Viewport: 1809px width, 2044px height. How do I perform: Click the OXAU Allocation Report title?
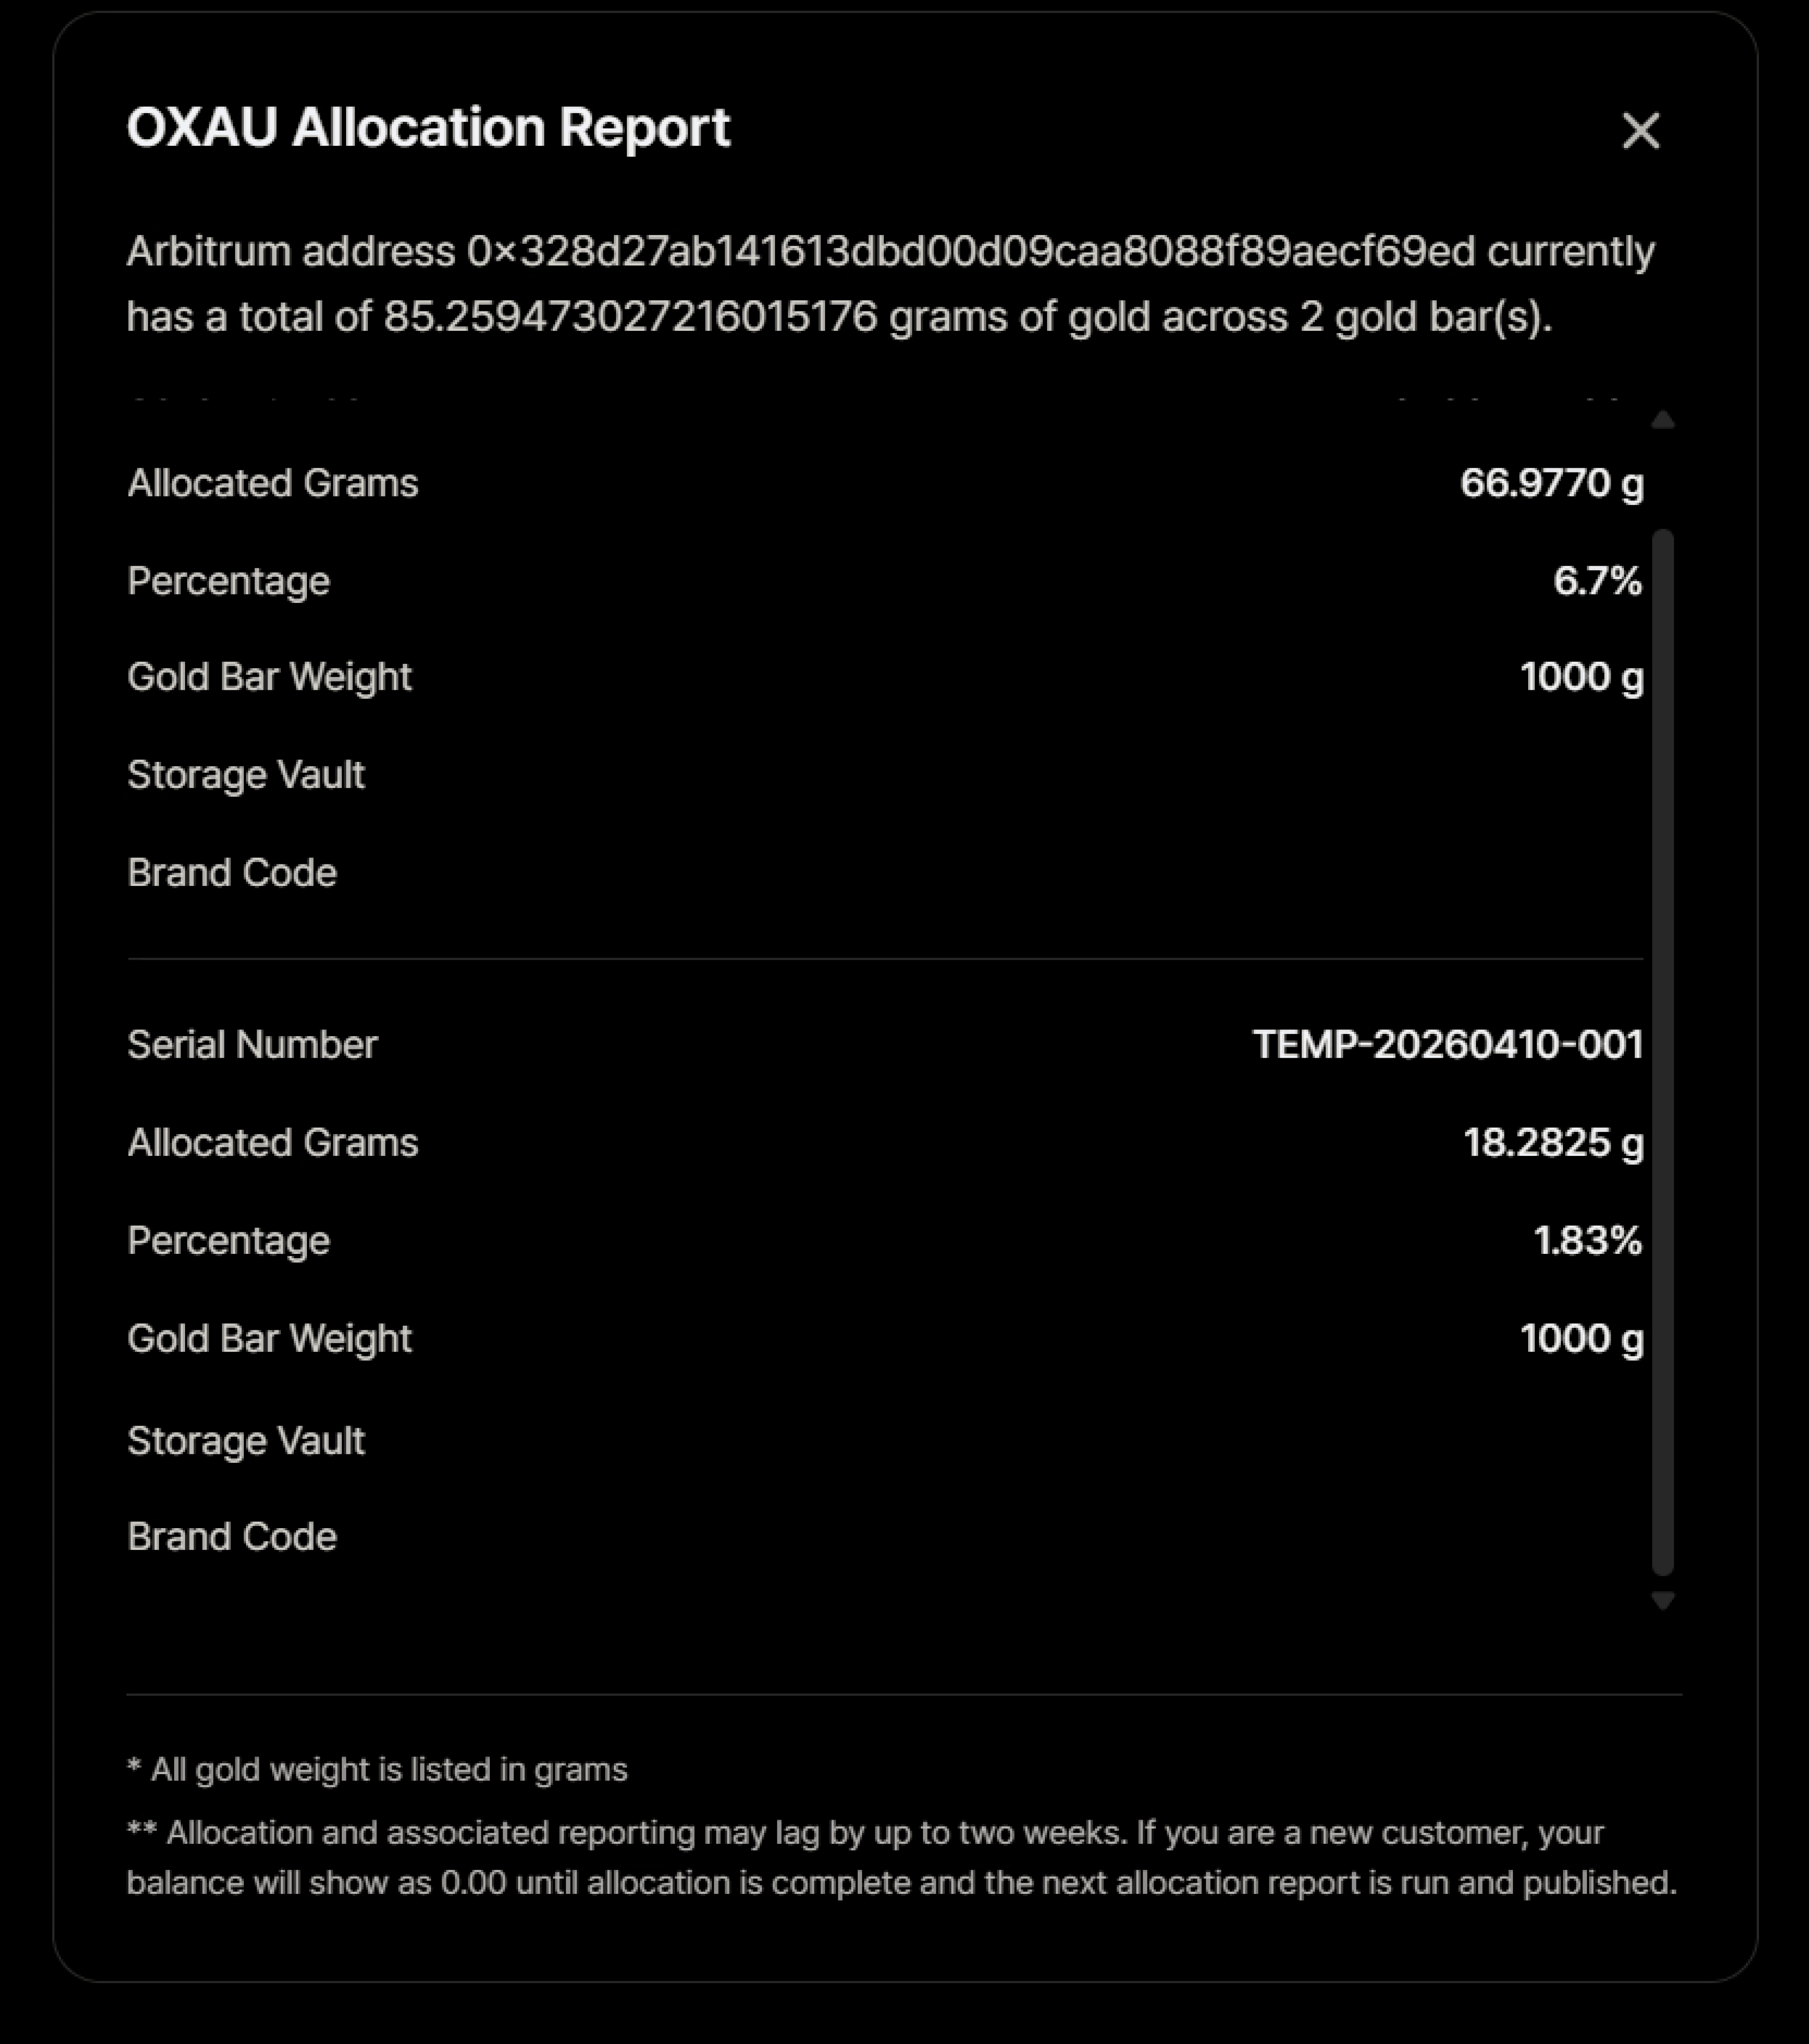428,127
